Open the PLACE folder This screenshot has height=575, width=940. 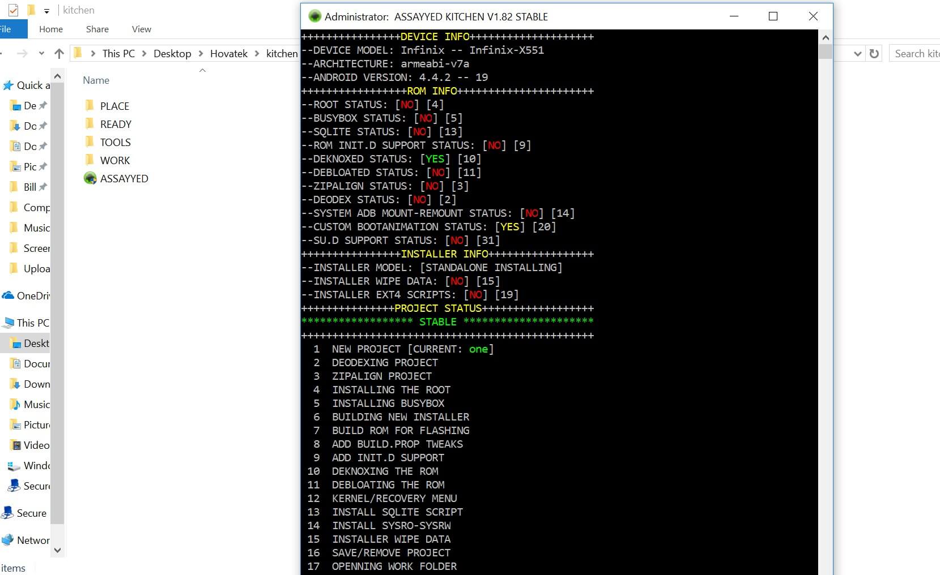pyautogui.click(x=114, y=106)
